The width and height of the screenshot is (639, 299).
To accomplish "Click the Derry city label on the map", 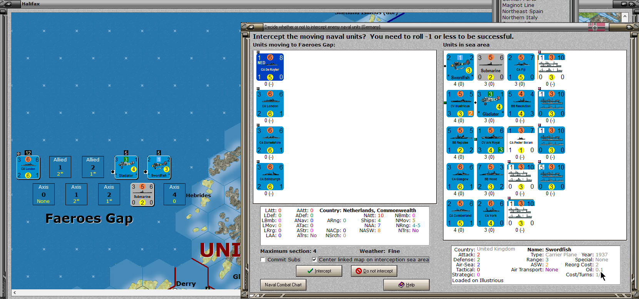I will point(186,284).
